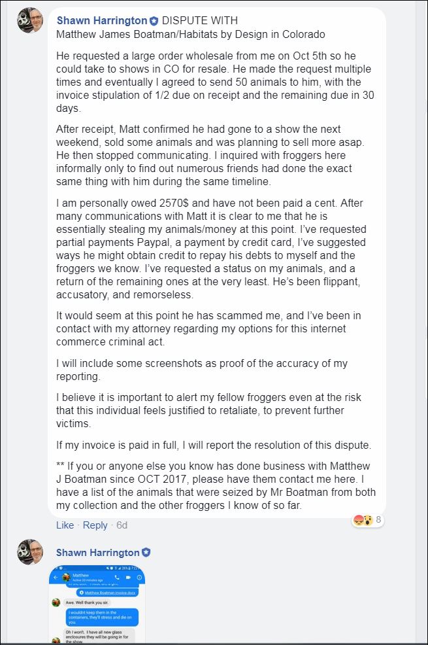Open Shawn Harrington's top avatar photo
The width and height of the screenshot is (428, 645).
coord(29,20)
